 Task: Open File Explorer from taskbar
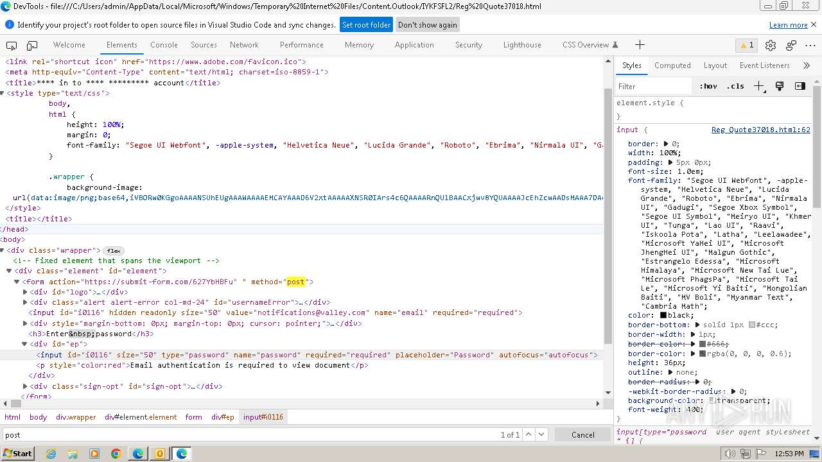click(x=73, y=454)
